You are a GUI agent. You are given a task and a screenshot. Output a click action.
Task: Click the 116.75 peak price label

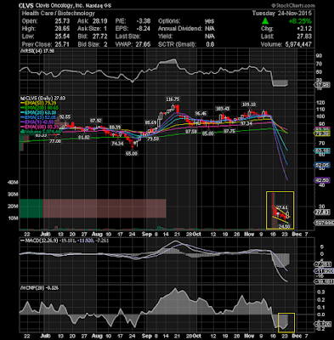coord(173,99)
